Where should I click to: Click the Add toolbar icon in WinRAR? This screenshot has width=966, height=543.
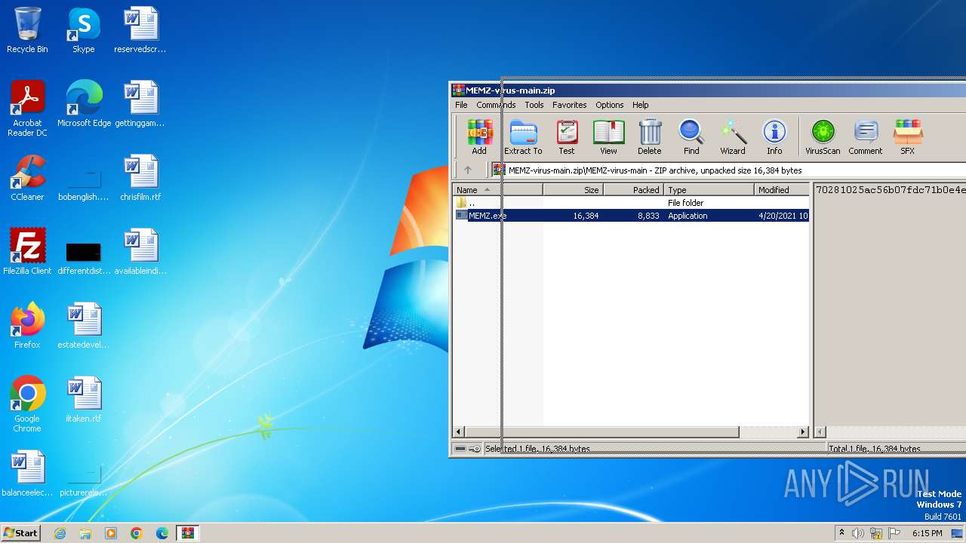tap(479, 137)
